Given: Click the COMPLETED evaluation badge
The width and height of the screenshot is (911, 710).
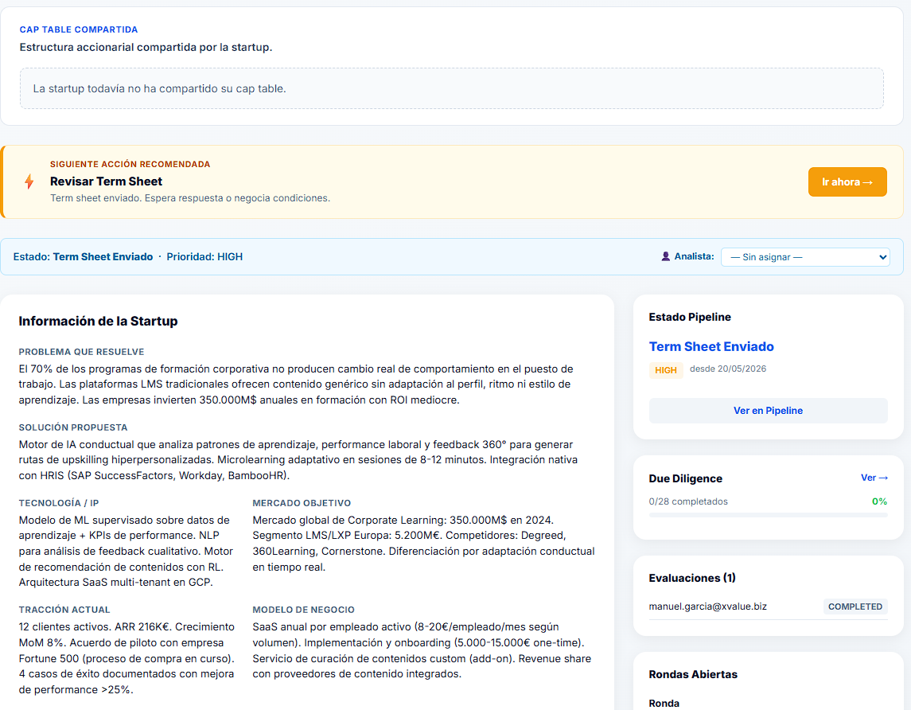Looking at the screenshot, I should pyautogui.click(x=855, y=607).
